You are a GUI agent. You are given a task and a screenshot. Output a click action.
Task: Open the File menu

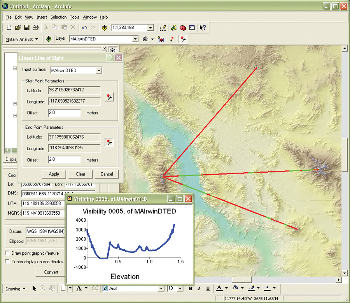pyautogui.click(x=9, y=17)
